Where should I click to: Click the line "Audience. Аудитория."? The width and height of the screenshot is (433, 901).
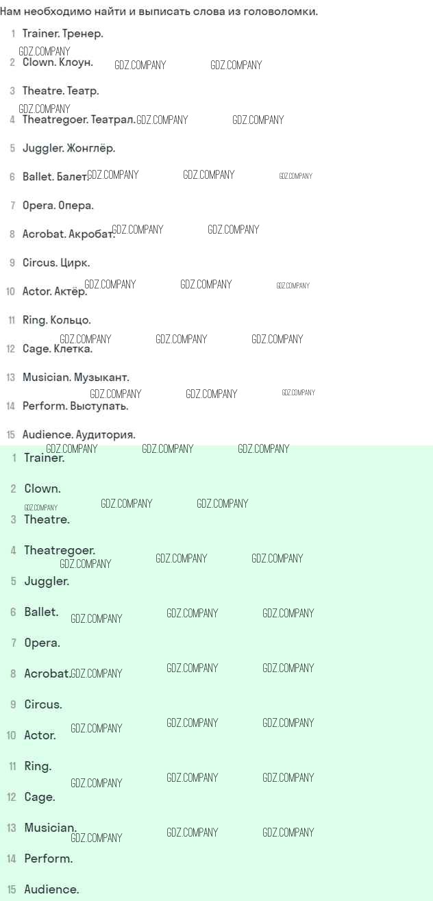(x=79, y=435)
